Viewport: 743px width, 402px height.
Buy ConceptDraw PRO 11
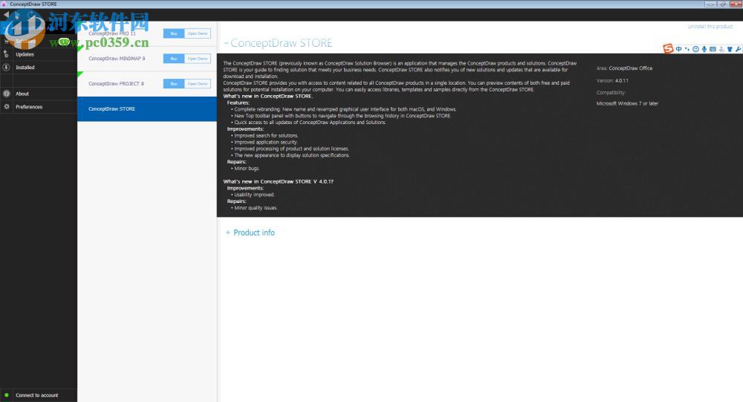173,33
